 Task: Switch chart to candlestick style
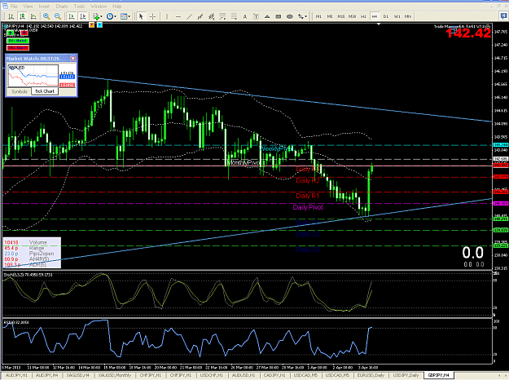22,16
